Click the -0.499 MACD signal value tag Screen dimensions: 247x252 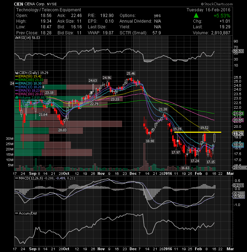(x=239, y=197)
